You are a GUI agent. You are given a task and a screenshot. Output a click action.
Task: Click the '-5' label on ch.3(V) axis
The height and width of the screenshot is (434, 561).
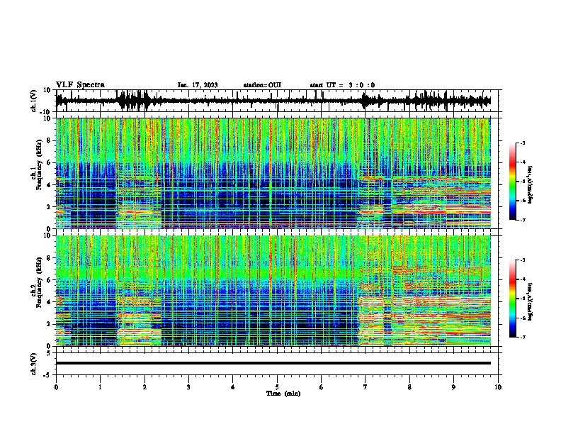tap(48, 375)
